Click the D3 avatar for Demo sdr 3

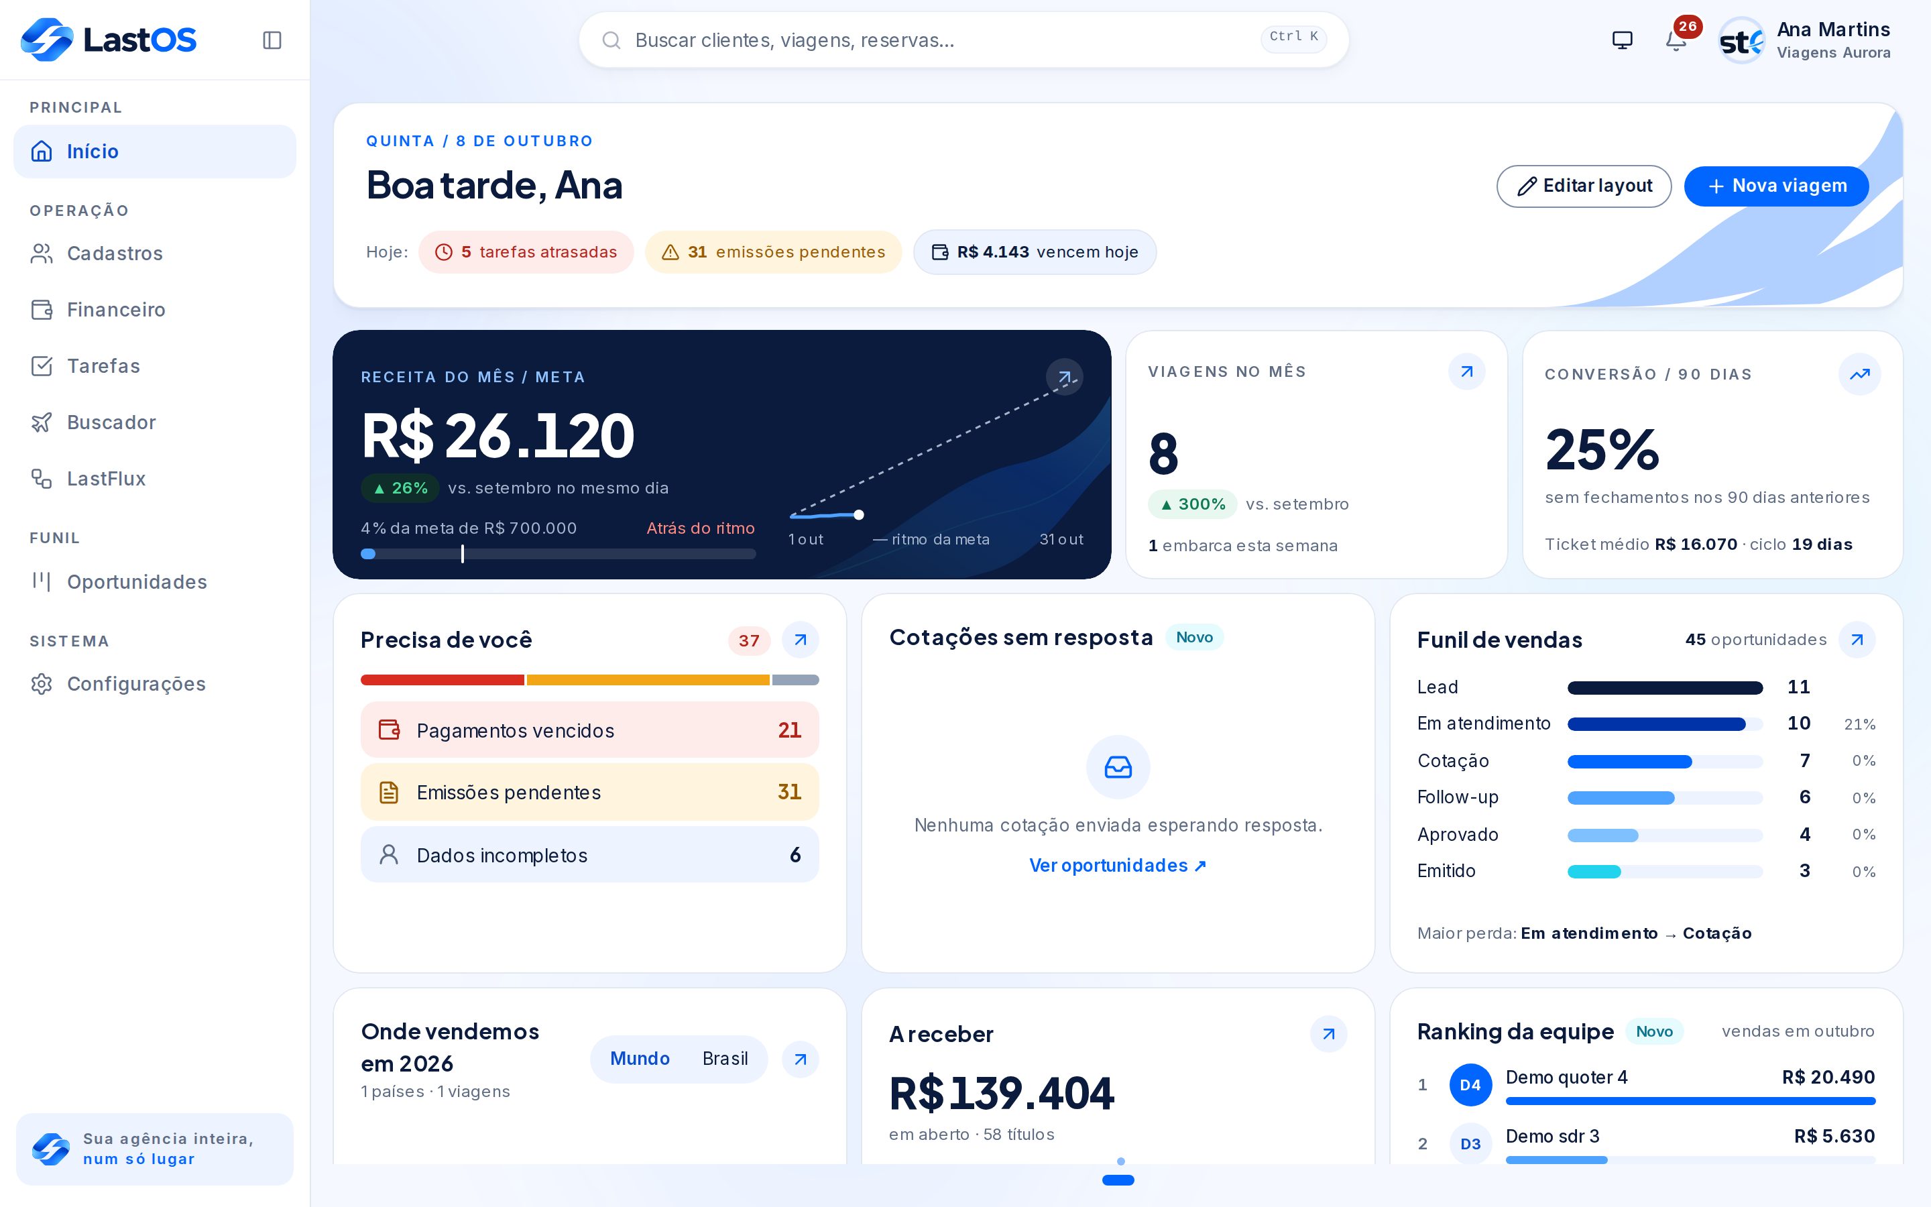click(x=1470, y=1144)
